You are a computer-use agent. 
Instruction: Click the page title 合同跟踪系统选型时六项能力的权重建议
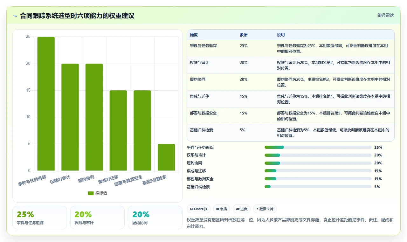pos(77,16)
